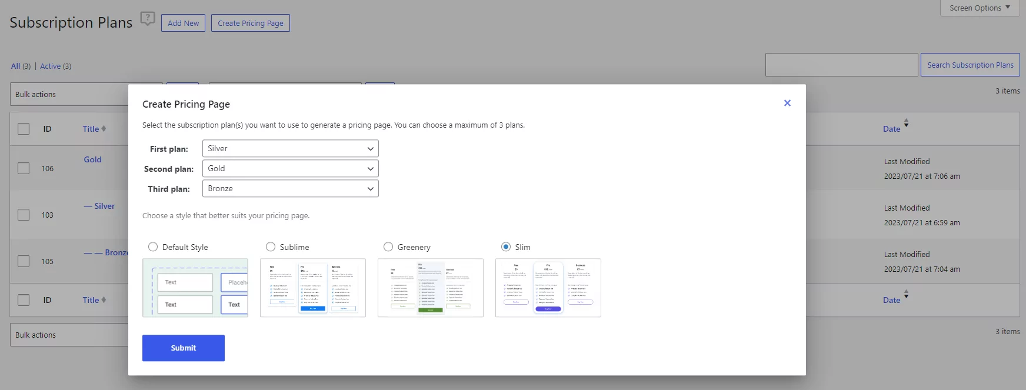The height and width of the screenshot is (390, 1026).
Task: Open the Third plan dropdown showing Bronze
Action: [291, 188]
